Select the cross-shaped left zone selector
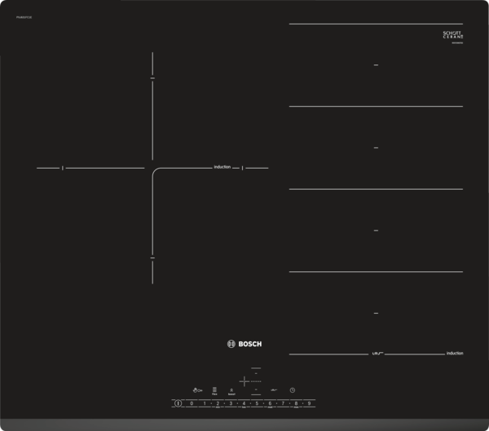489x431 pixels. [243, 380]
